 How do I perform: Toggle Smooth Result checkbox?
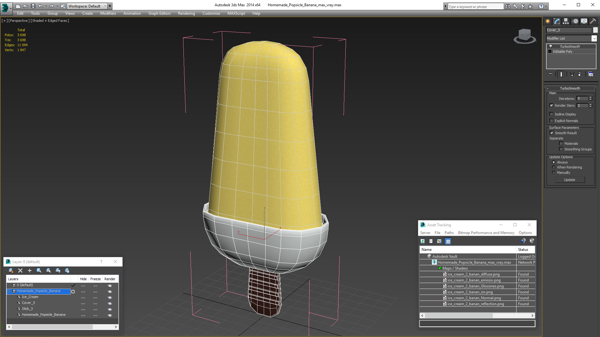click(x=552, y=133)
